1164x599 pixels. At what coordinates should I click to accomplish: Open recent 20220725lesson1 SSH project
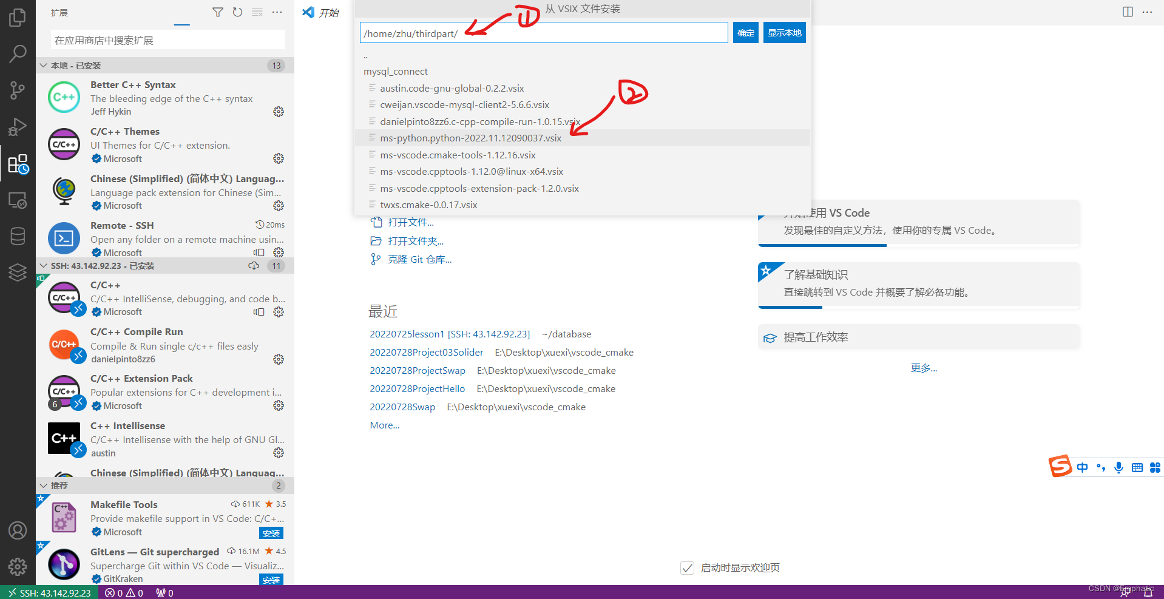tap(450, 334)
